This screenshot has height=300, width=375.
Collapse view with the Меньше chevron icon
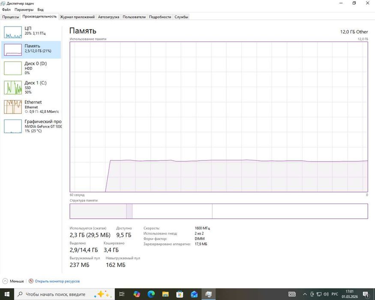click(5, 281)
